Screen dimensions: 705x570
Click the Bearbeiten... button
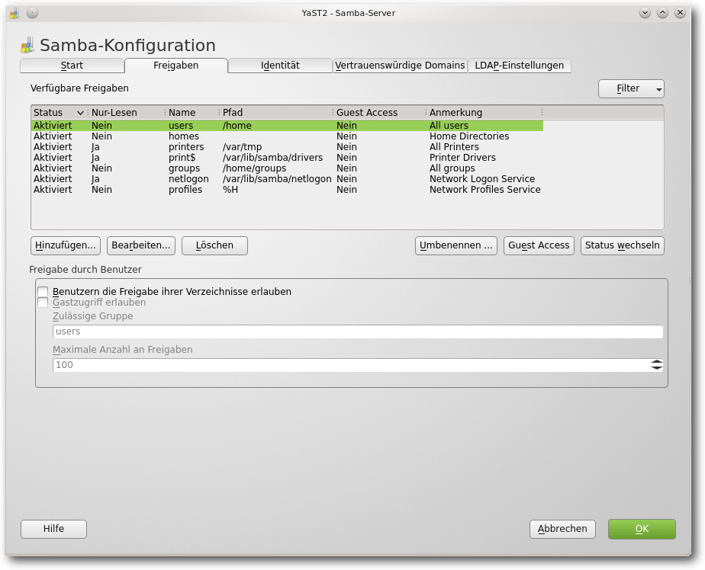pyautogui.click(x=140, y=245)
